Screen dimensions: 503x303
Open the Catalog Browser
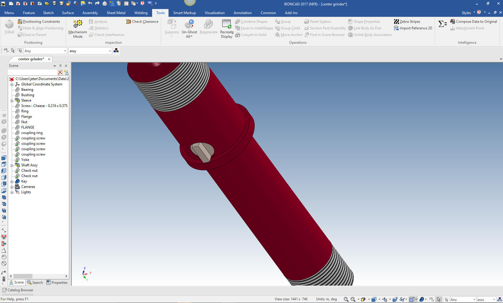[x=18, y=290]
